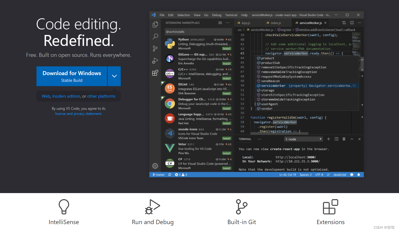Click the Download for Windows button

point(72,76)
